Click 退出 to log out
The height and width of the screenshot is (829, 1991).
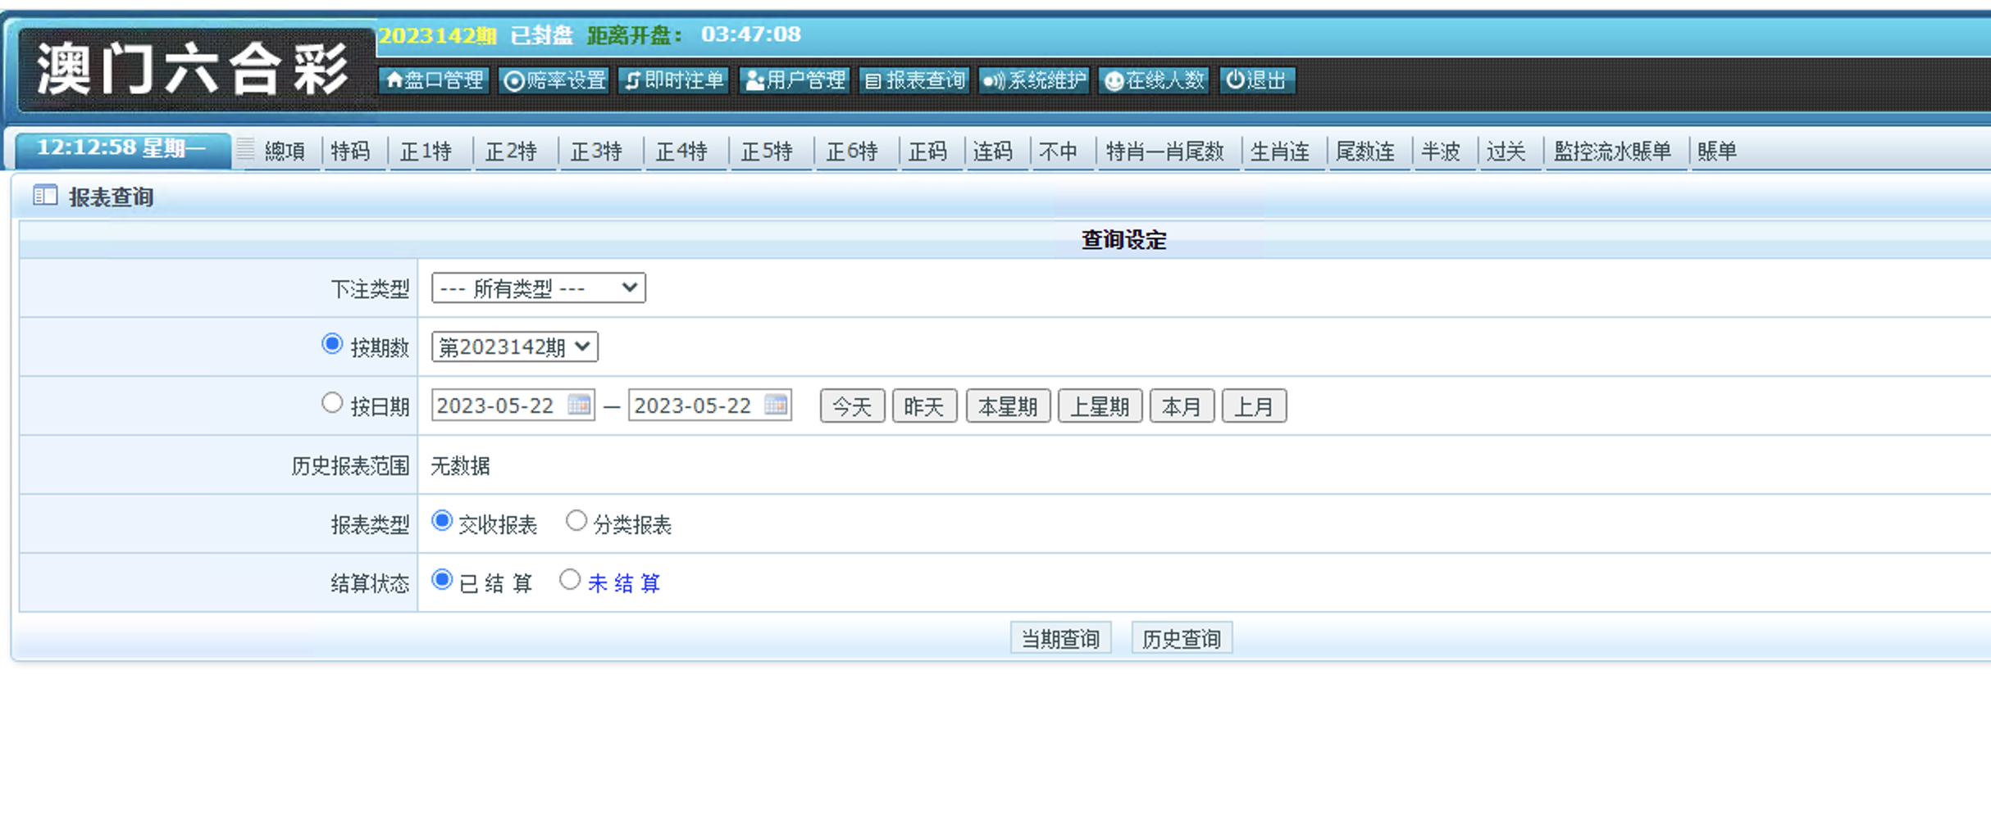1257,80
